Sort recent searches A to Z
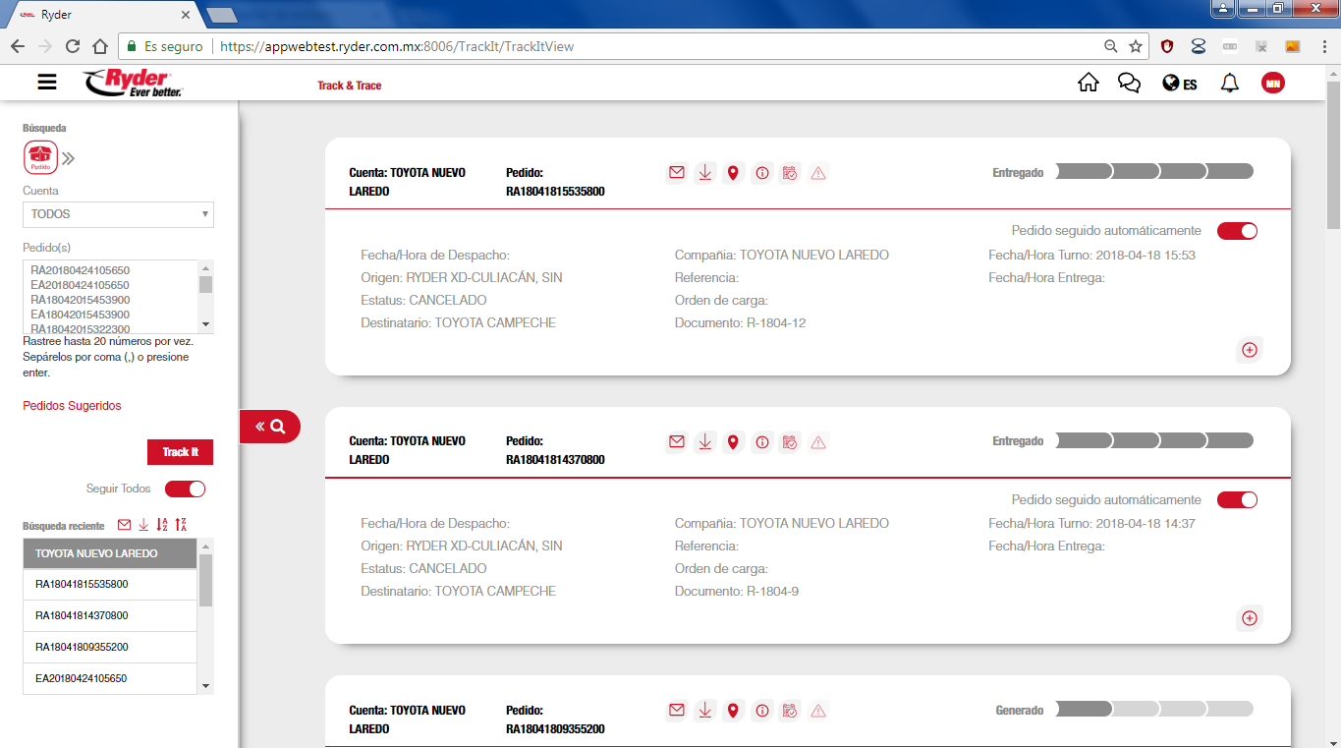The height and width of the screenshot is (748, 1341). [162, 525]
